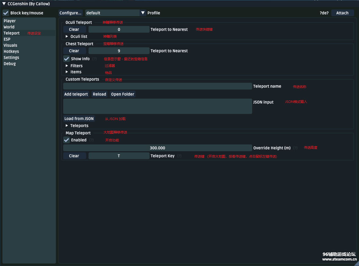Expand the Oculi list tree
Image resolution: width=359 pixels, height=266 pixels.
pyautogui.click(x=67, y=36)
